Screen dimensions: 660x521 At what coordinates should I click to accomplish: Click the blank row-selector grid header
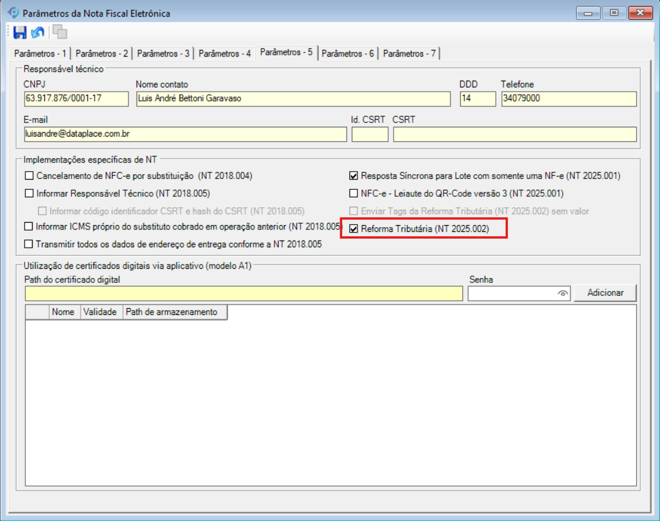(x=38, y=312)
